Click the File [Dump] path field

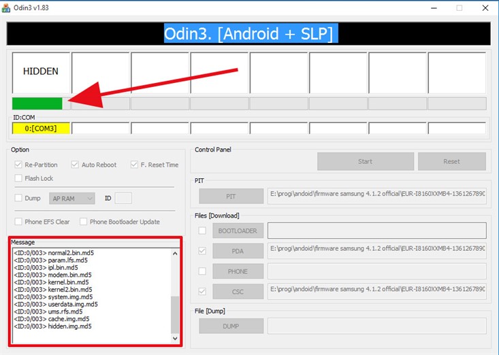(376, 326)
